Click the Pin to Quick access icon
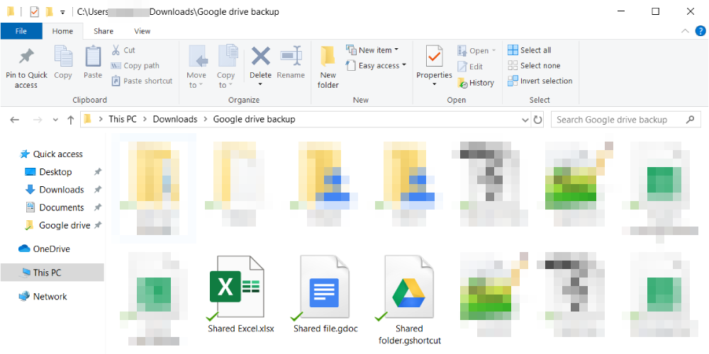This screenshot has height=354, width=709. click(26, 57)
